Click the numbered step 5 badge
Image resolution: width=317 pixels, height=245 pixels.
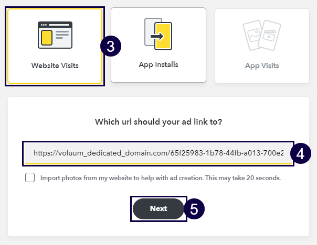194,208
